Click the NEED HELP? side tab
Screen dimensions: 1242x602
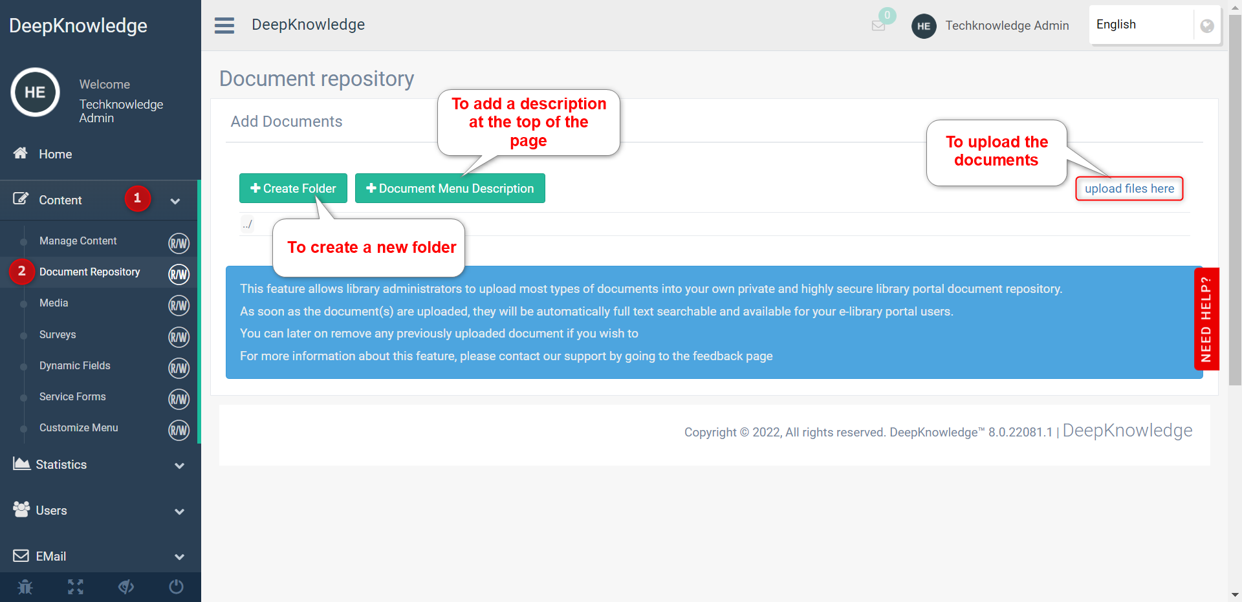pyautogui.click(x=1206, y=319)
